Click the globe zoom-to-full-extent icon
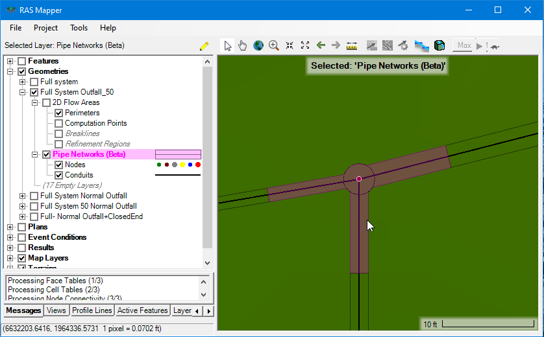This screenshot has height=337, width=544. pos(258,45)
